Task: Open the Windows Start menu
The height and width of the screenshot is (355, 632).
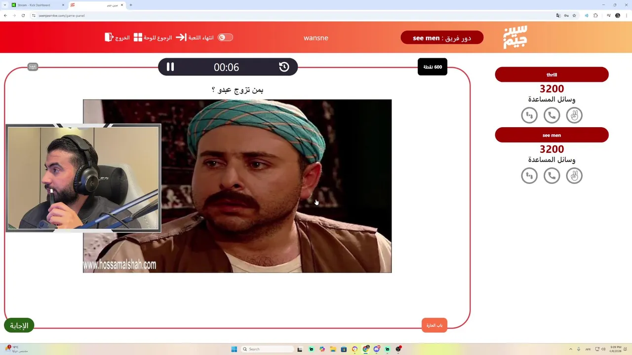Action: [234, 349]
